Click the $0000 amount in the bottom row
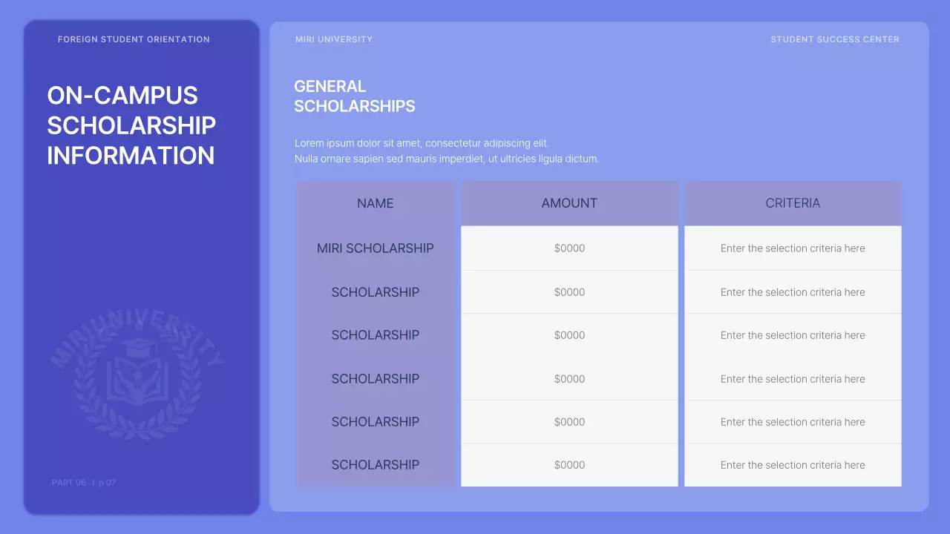The height and width of the screenshot is (534, 950). 569,465
